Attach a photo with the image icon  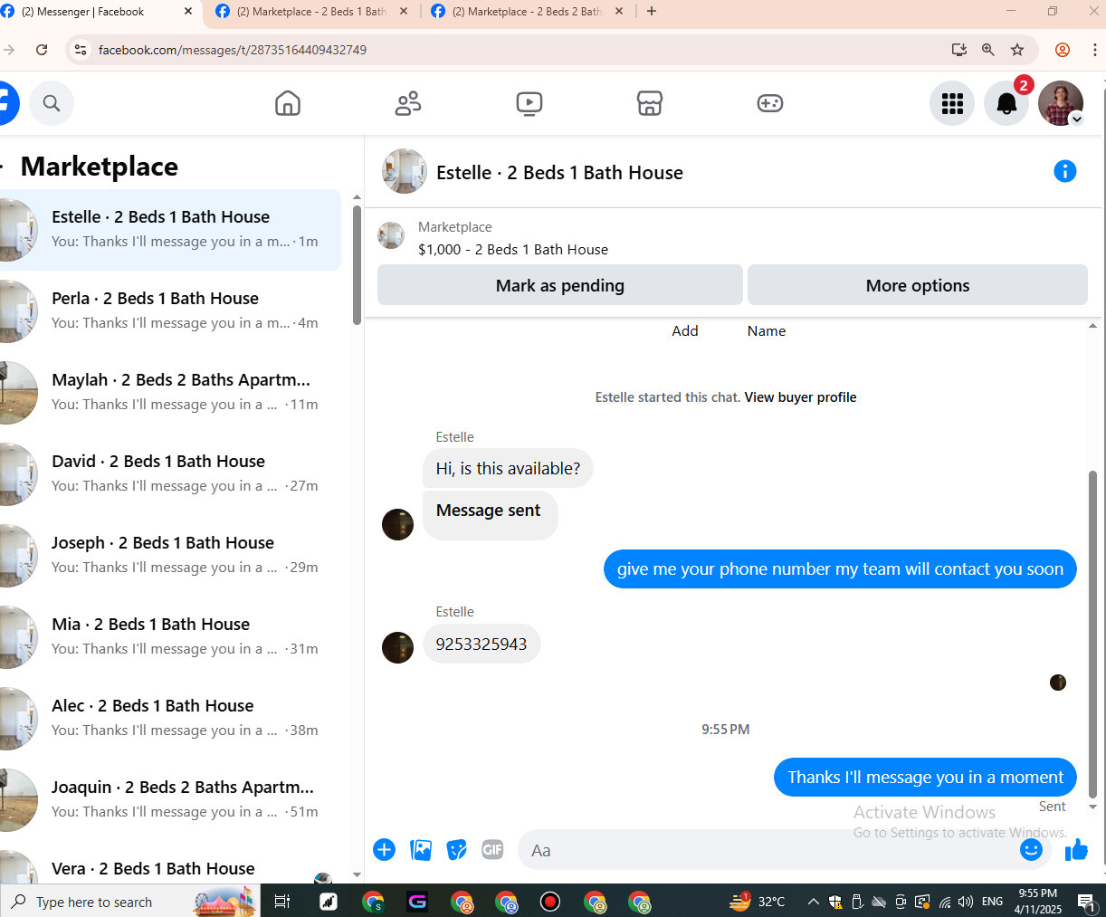(x=421, y=850)
